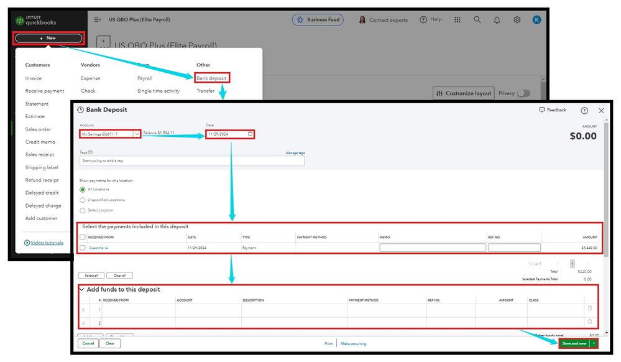Open the Manage tags link
This screenshot has height=362, width=621.
pos(295,152)
